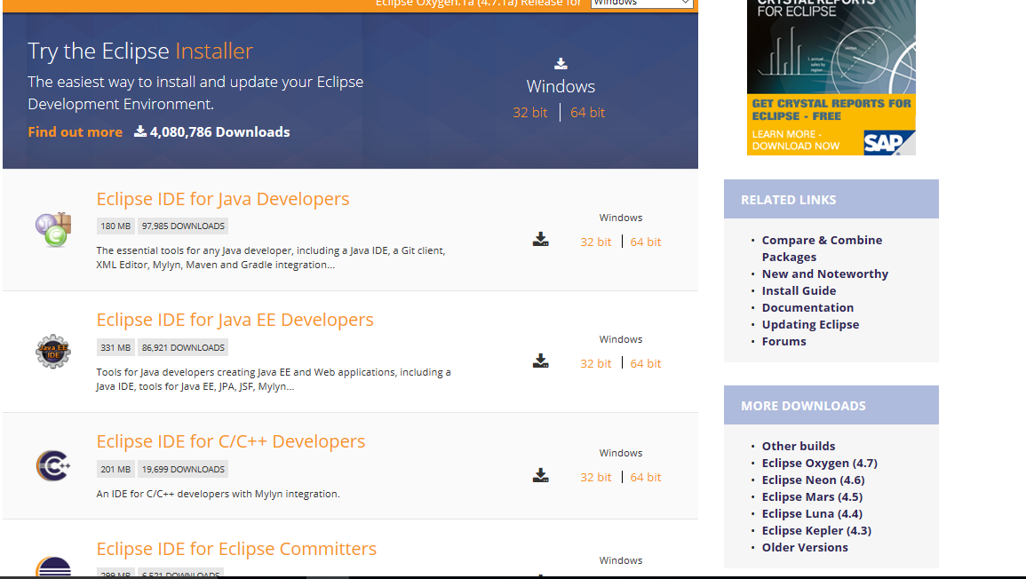Click the 4,080,786 Downloads count text
Screen dimensions: 1026x579
pyautogui.click(x=220, y=132)
